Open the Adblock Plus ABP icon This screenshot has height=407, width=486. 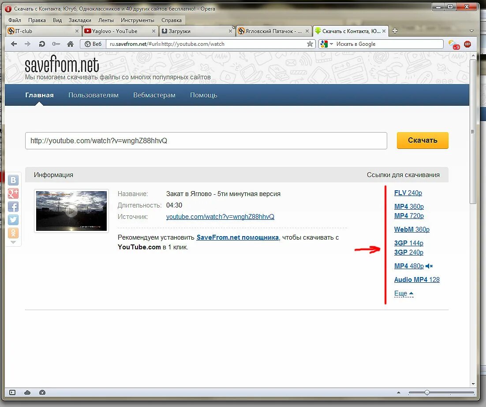tap(467, 44)
